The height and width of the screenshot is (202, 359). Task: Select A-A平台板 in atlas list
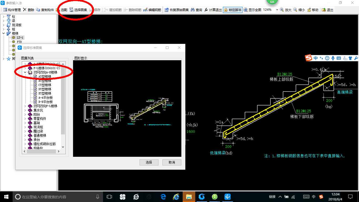(x=46, y=98)
